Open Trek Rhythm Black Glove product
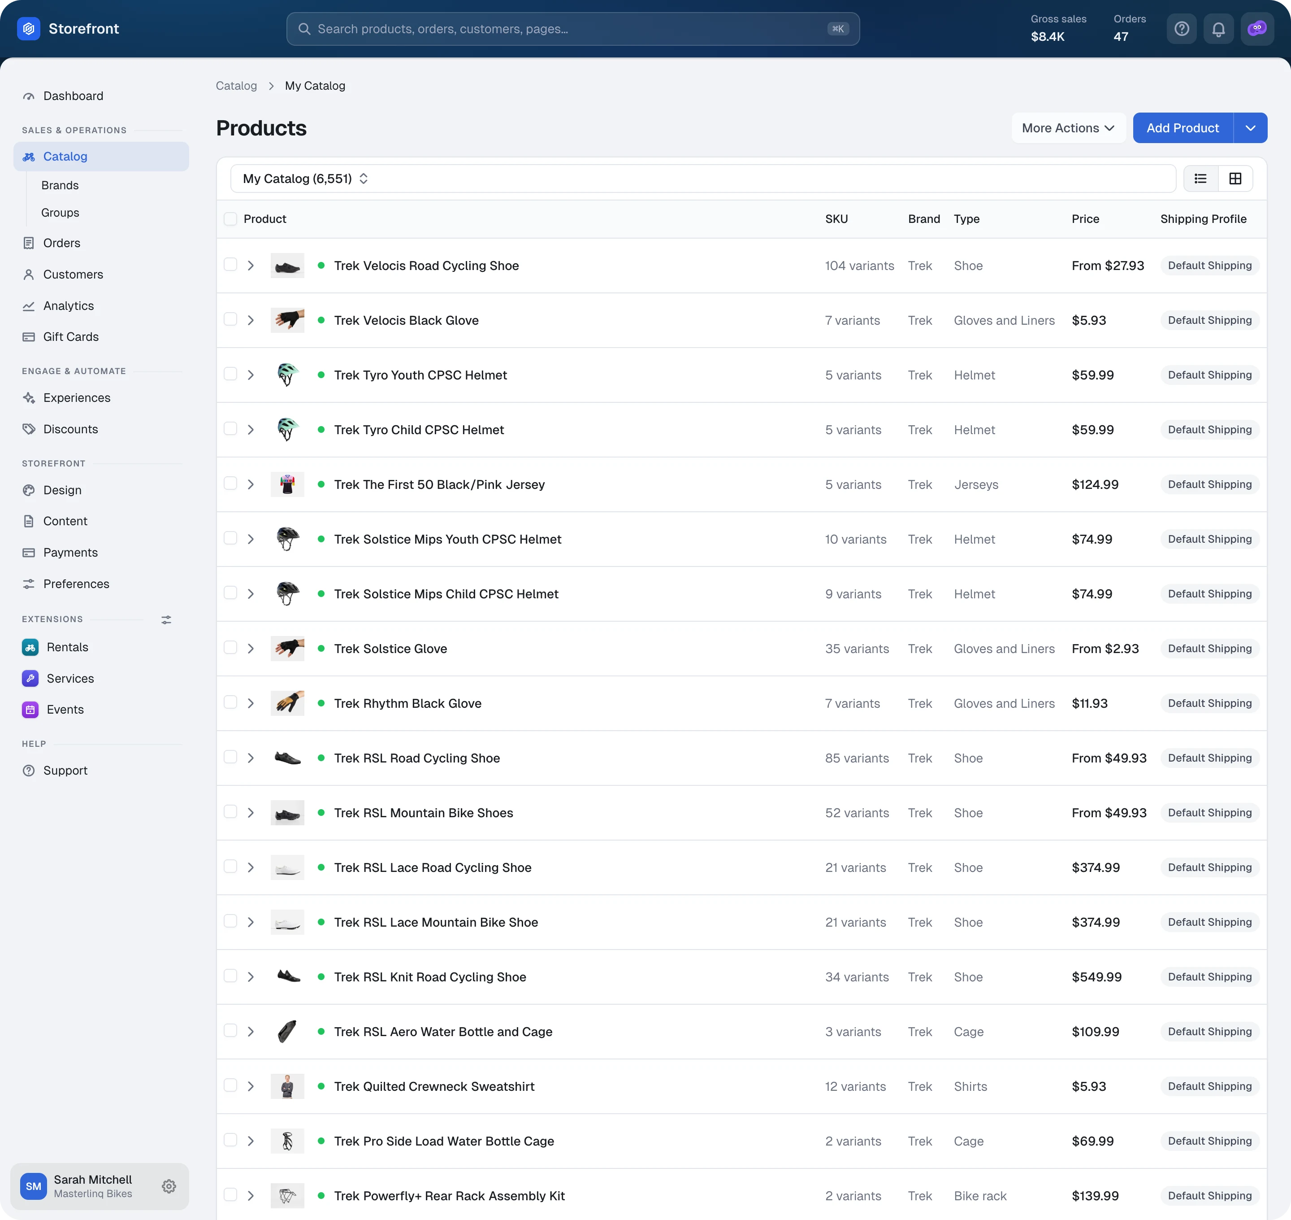The image size is (1291, 1220). tap(407, 704)
